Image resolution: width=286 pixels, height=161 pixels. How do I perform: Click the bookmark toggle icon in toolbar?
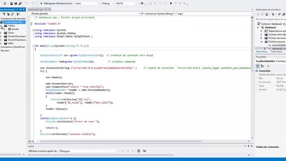171,3
